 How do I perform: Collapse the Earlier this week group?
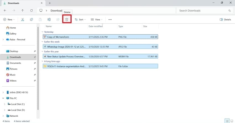tap(42, 42)
